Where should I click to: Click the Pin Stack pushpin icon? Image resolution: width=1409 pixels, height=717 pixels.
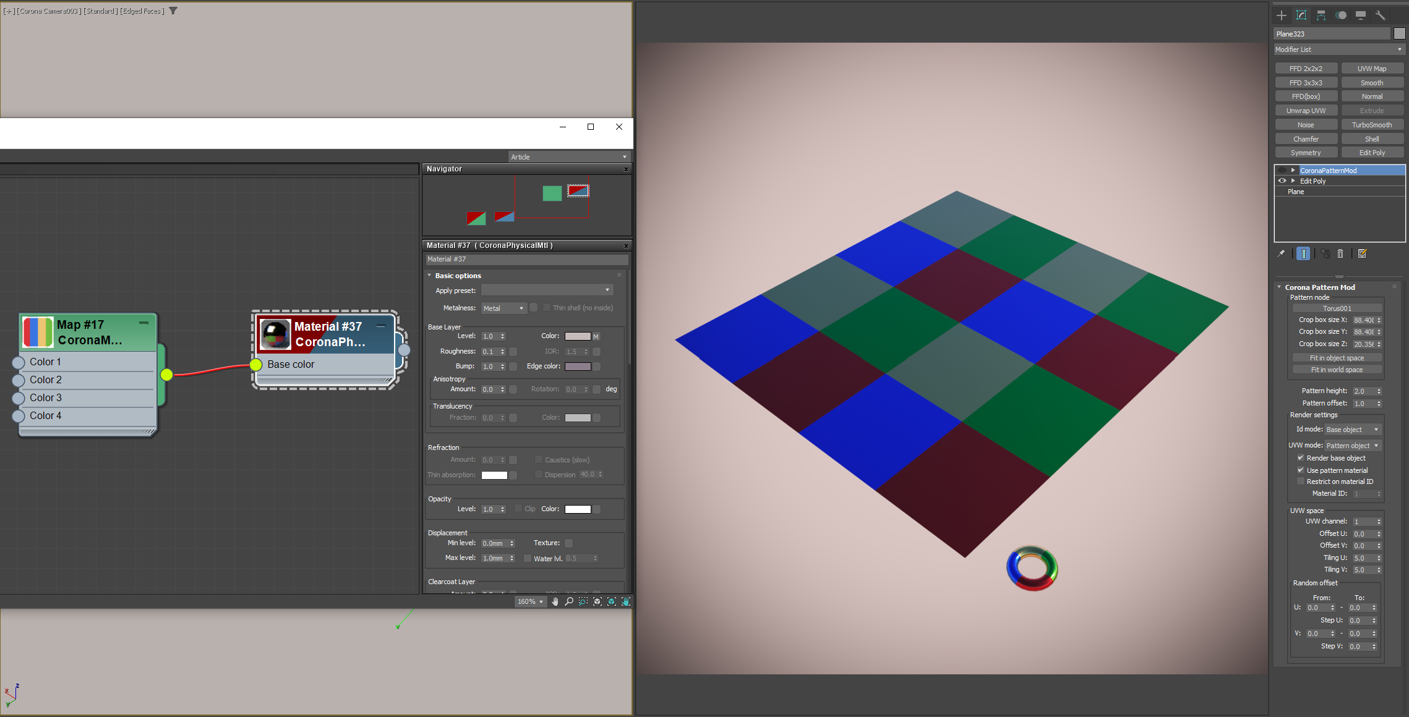pos(1281,254)
